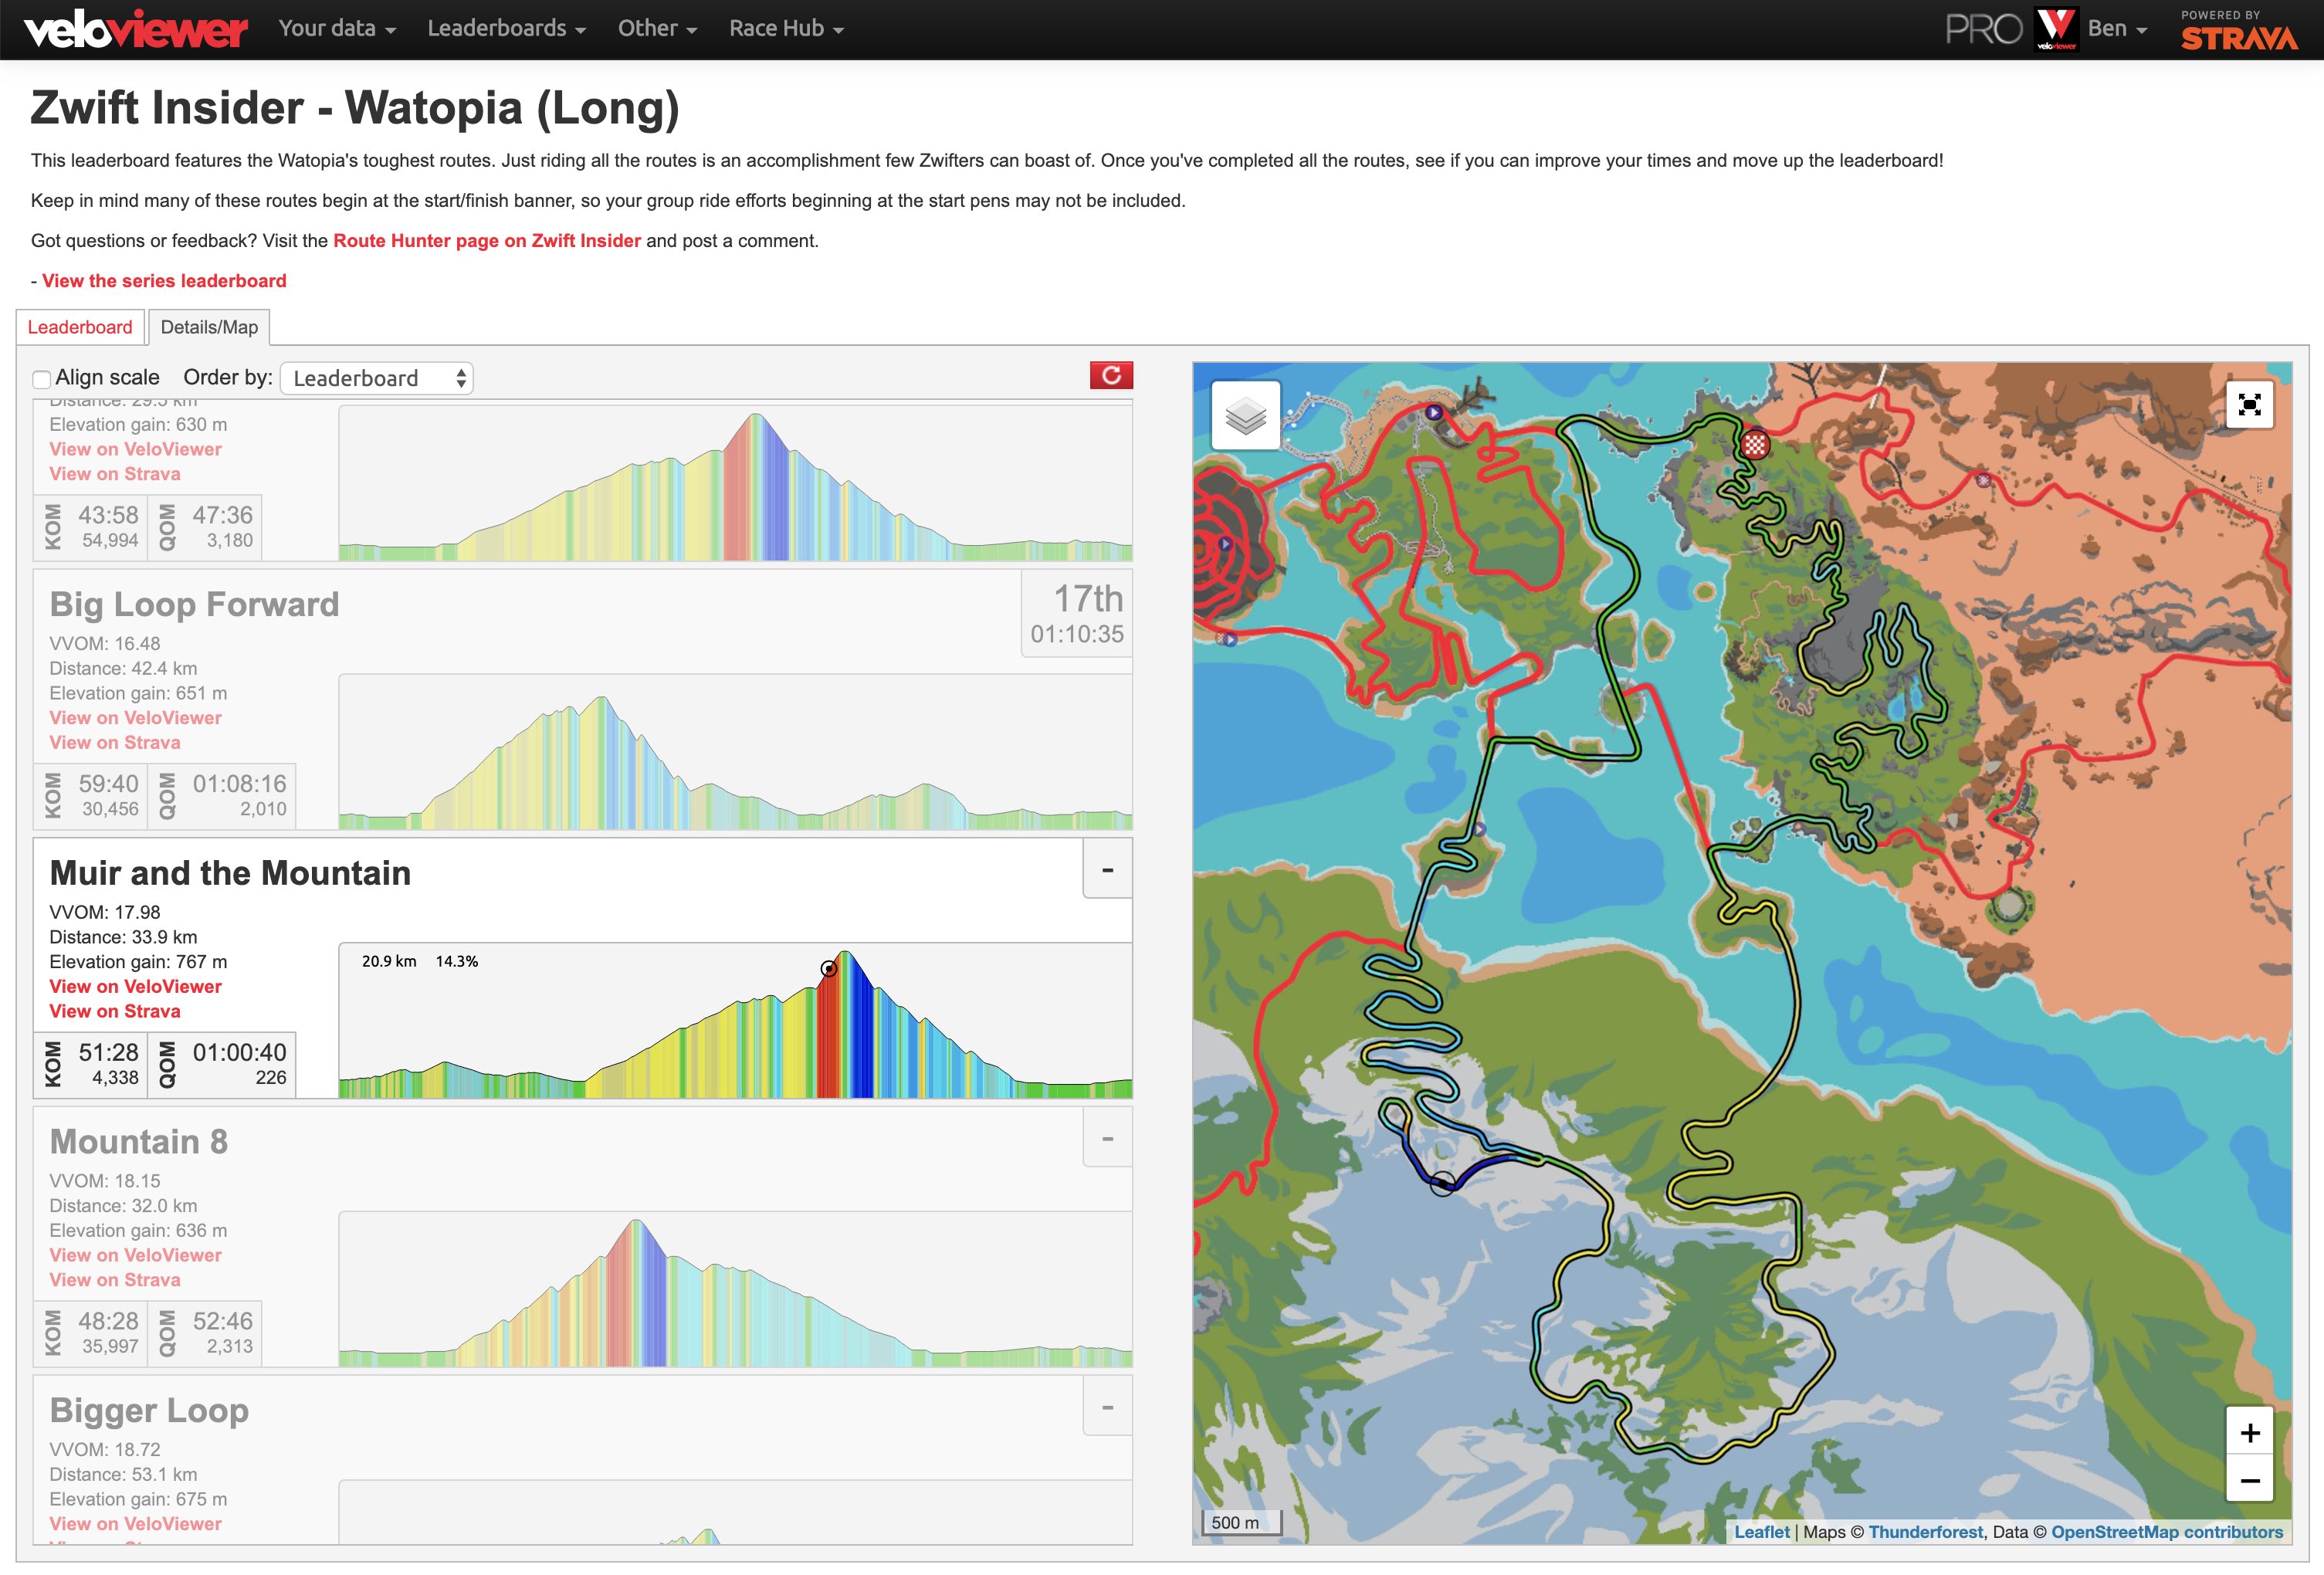Click the 500 m map scale bar

(x=1241, y=1523)
